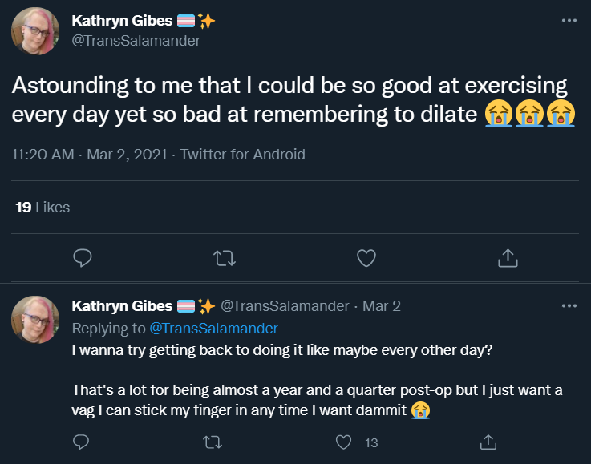The height and width of the screenshot is (464, 591).
Task: Click the 11:20 AM Mar 2, 2021 timestamp
Action: (89, 155)
